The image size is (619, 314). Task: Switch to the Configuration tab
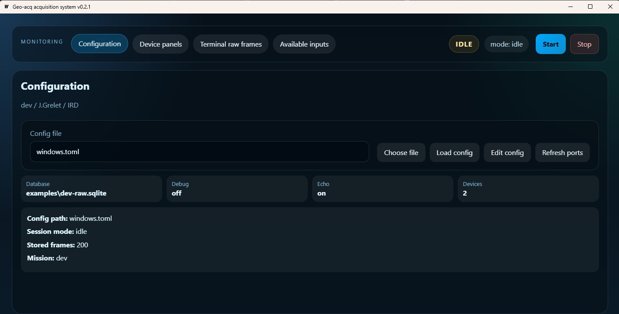click(x=99, y=44)
